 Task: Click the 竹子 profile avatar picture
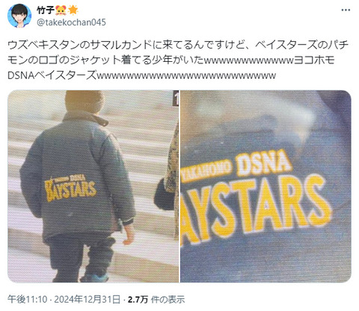click(x=19, y=16)
